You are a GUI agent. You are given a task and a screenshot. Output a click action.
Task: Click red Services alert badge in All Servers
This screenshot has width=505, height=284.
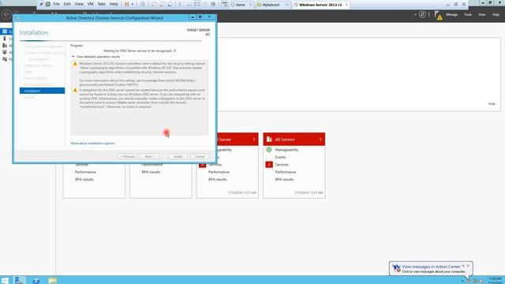(x=269, y=165)
